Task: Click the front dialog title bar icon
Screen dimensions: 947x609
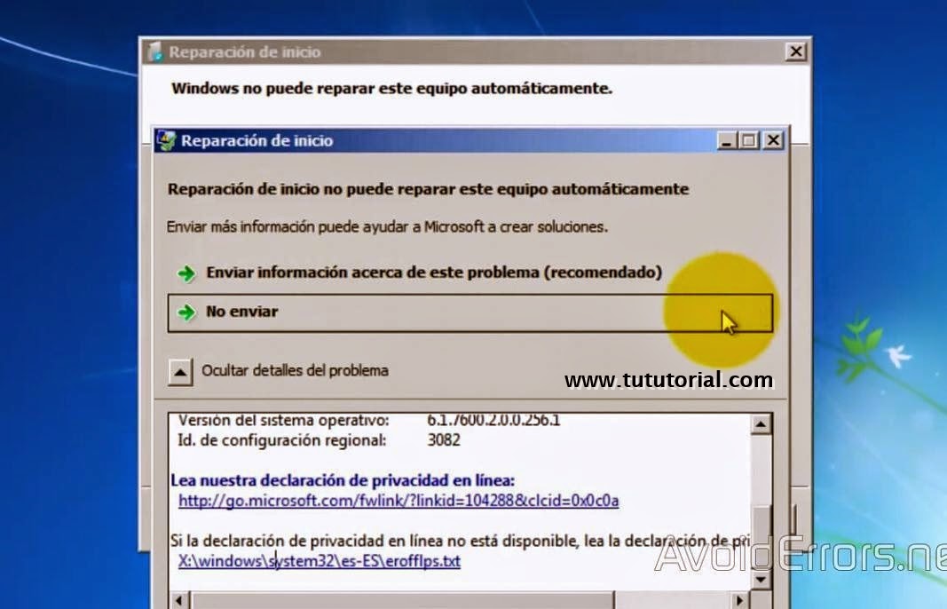Action: (166, 141)
